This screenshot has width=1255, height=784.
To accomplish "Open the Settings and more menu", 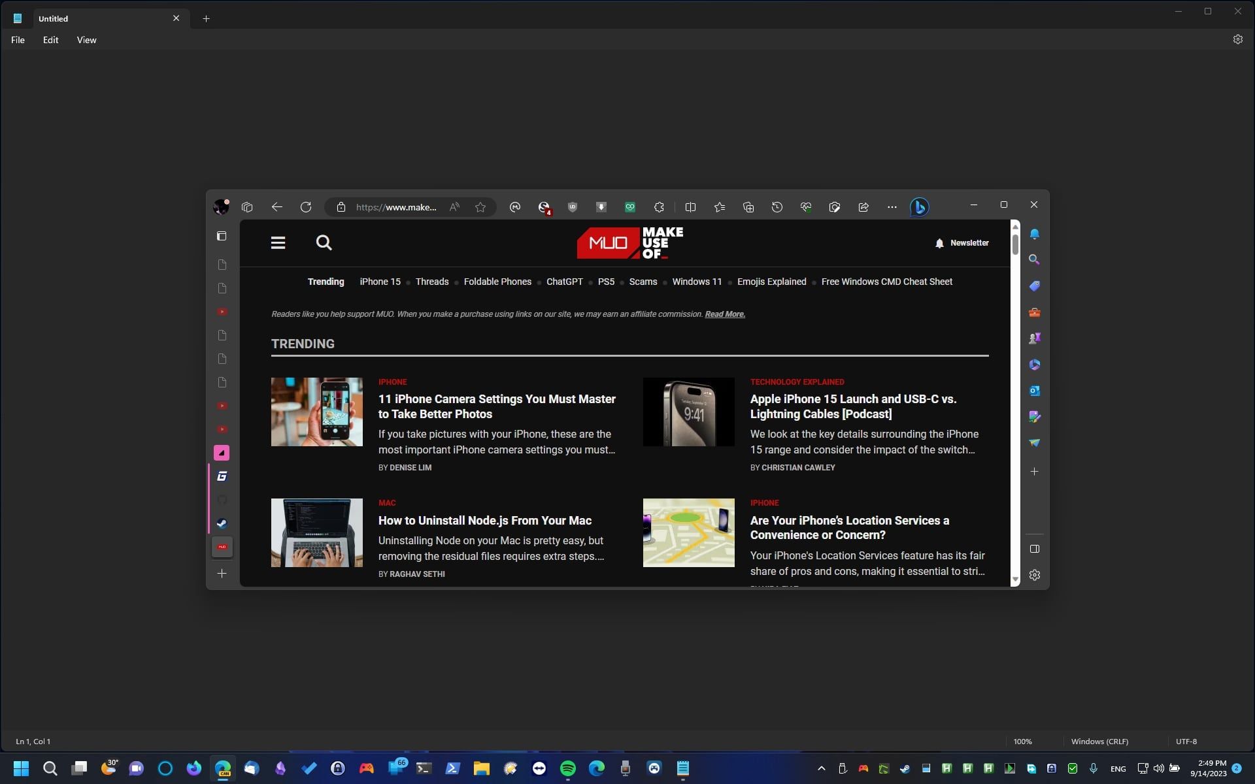I will tap(892, 207).
